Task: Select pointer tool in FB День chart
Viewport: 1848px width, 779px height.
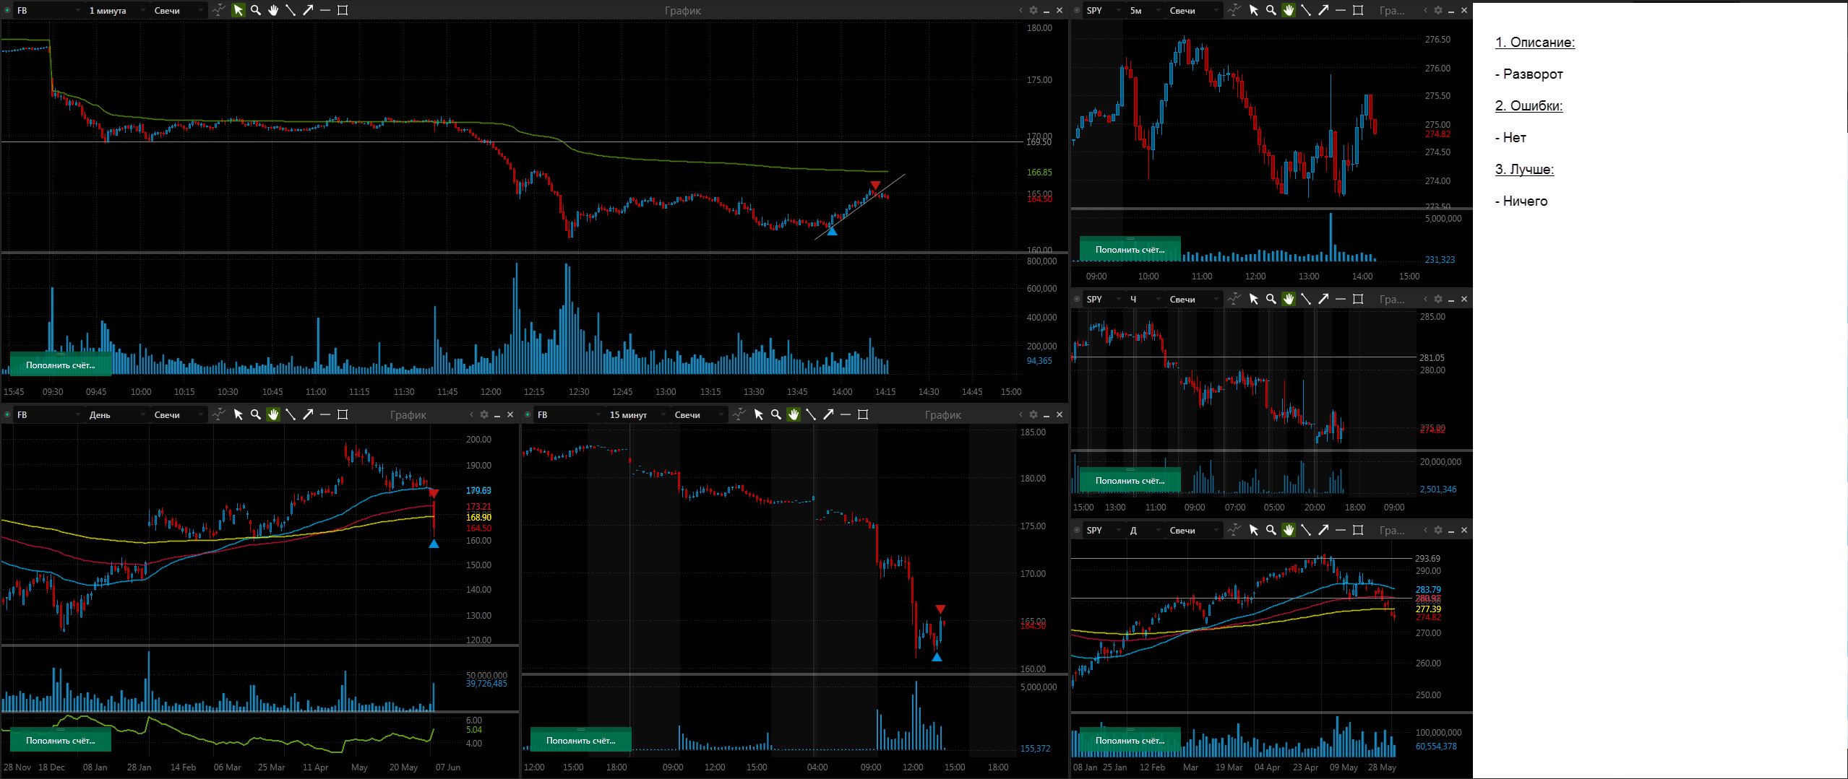Action: click(238, 414)
